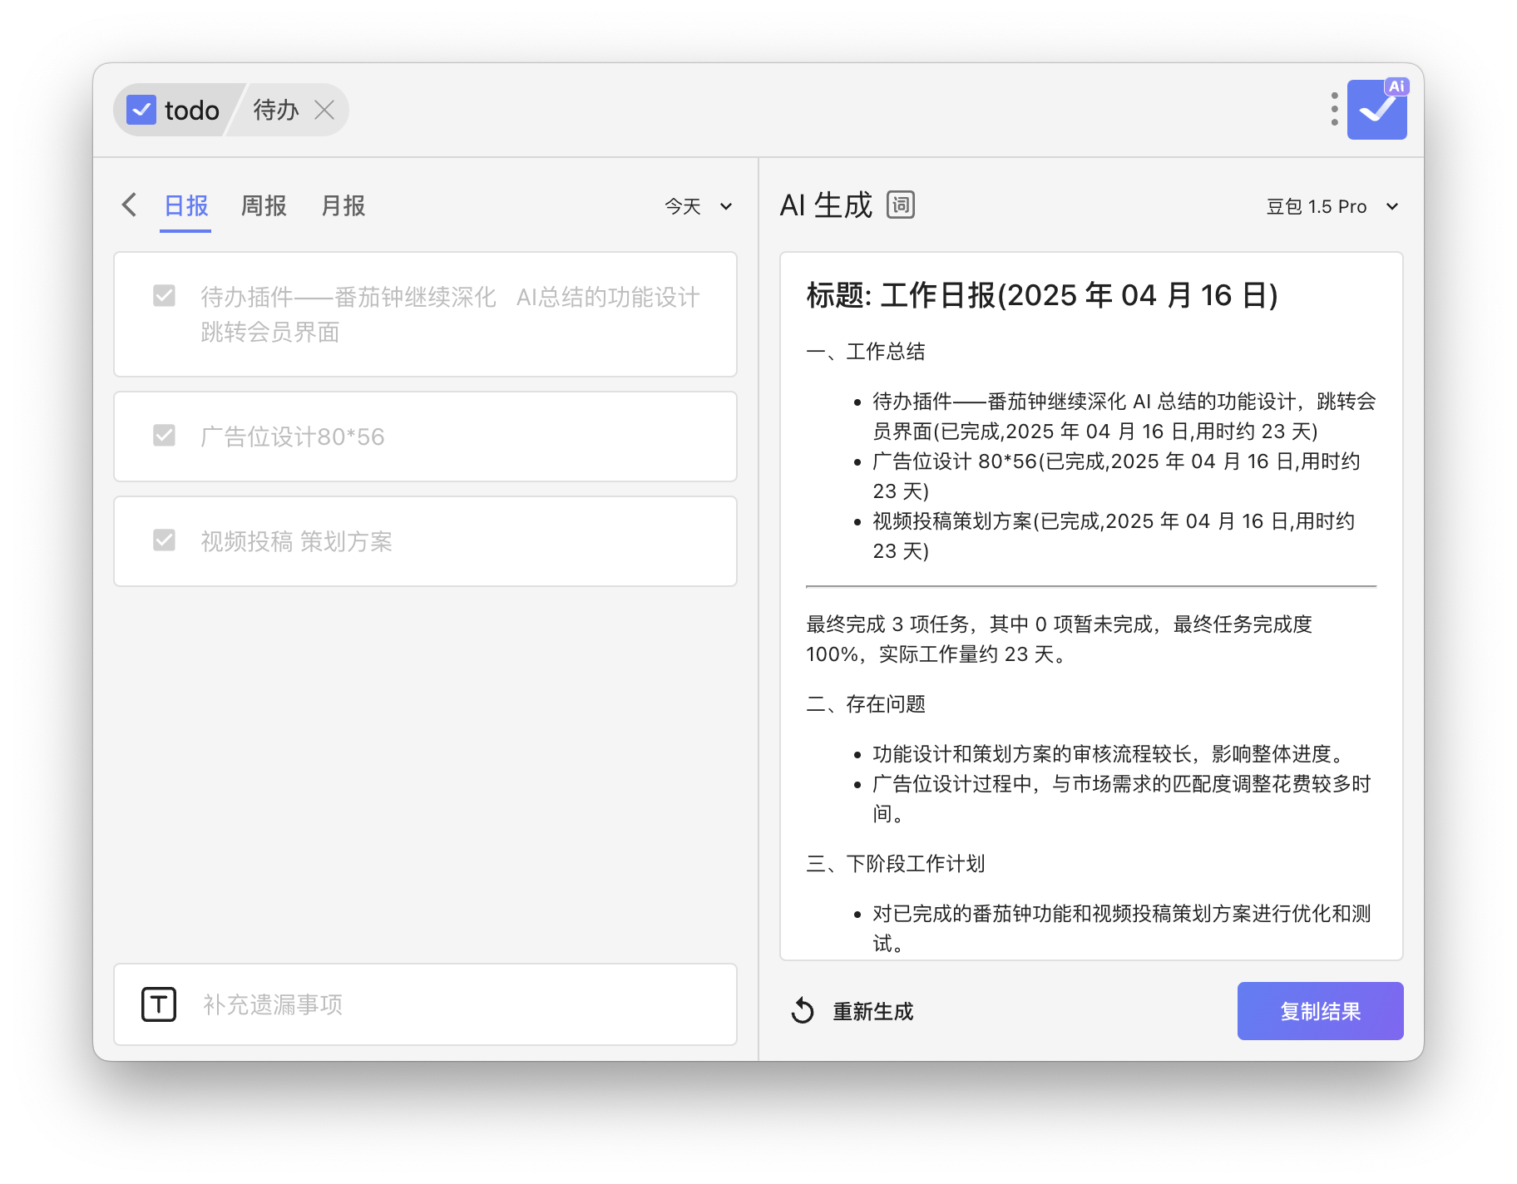Open the 豆包 1.5 Pro model dropdown

(1332, 206)
